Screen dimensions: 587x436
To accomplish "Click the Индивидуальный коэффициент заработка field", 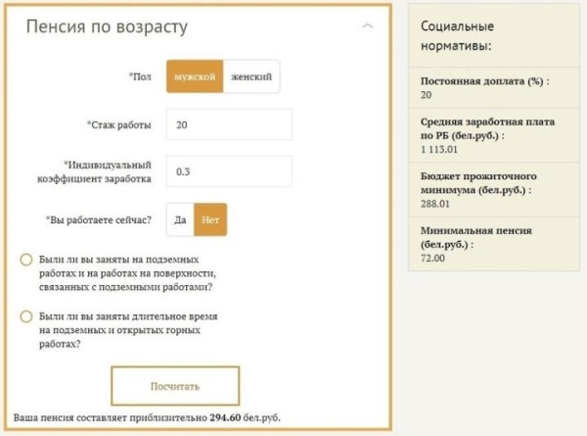I will point(229,171).
